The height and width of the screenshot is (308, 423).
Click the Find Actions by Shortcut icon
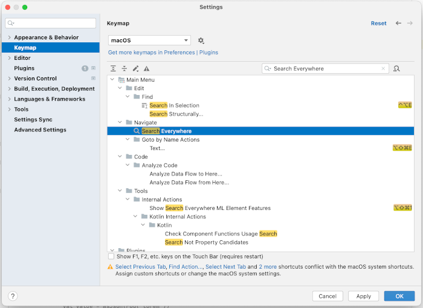tap(396, 68)
